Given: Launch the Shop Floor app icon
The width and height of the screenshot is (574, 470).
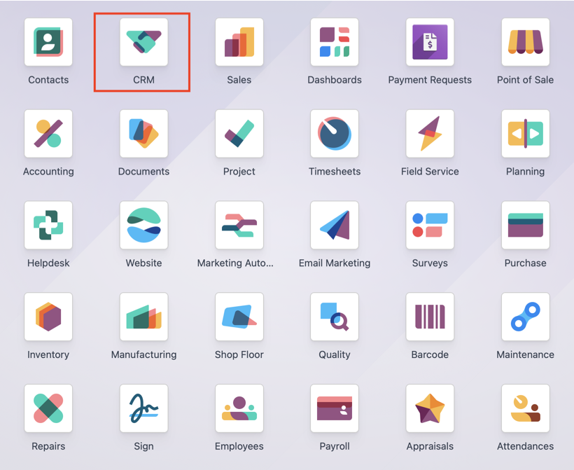Looking at the screenshot, I should tap(239, 317).
